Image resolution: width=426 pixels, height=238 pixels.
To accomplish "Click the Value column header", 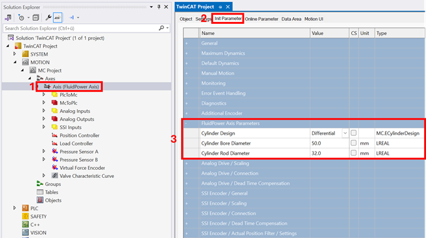I will [x=330, y=33].
